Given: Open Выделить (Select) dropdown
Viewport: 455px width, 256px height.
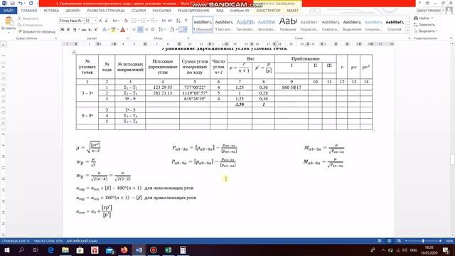Looking at the screenshot, I should [x=426, y=31].
